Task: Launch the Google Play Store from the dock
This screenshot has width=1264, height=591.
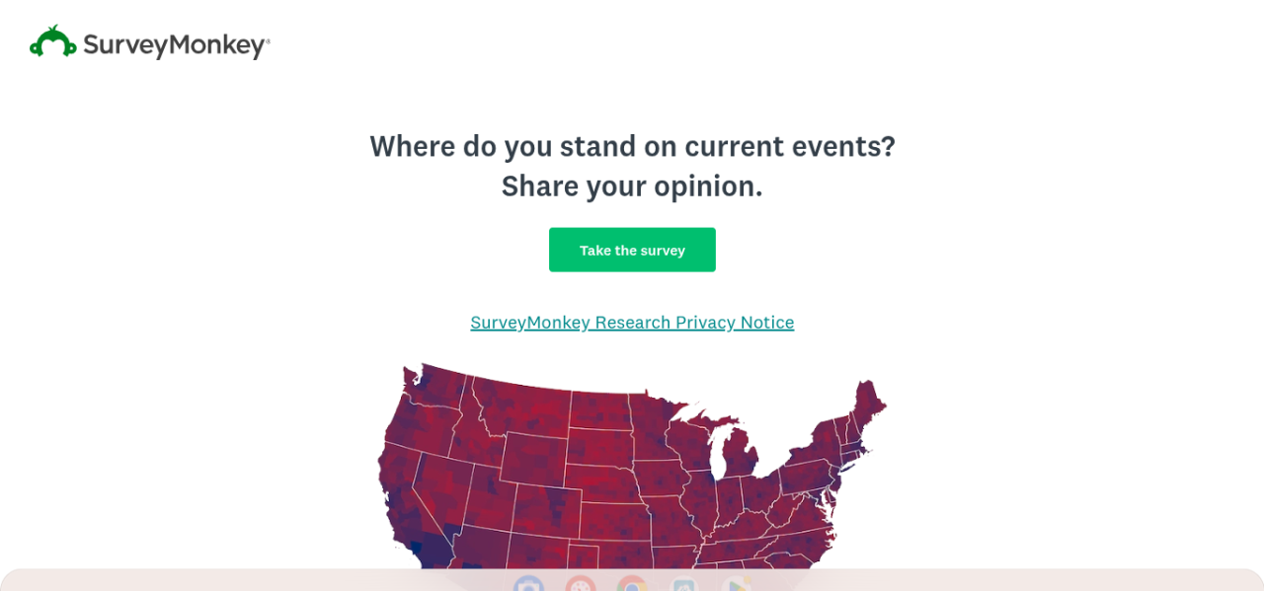Action: coord(735,584)
